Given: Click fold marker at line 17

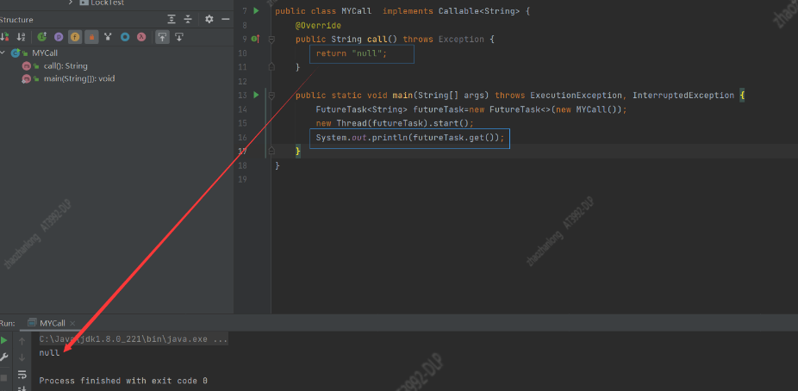Looking at the screenshot, I should [271, 150].
